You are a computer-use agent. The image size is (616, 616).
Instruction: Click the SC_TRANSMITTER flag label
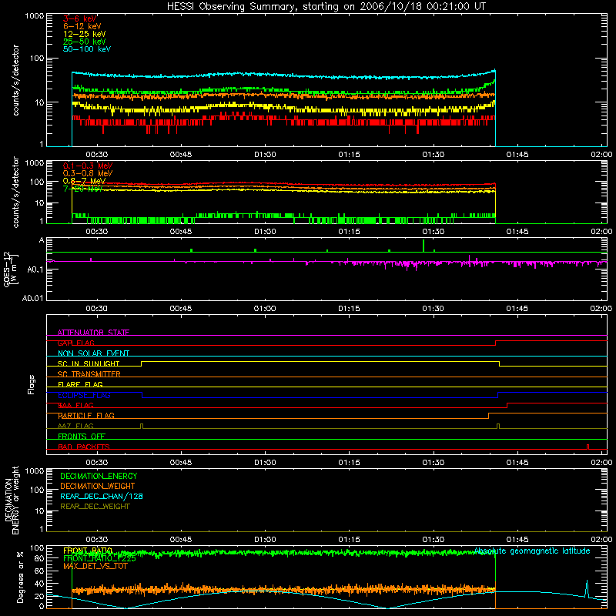(x=89, y=374)
